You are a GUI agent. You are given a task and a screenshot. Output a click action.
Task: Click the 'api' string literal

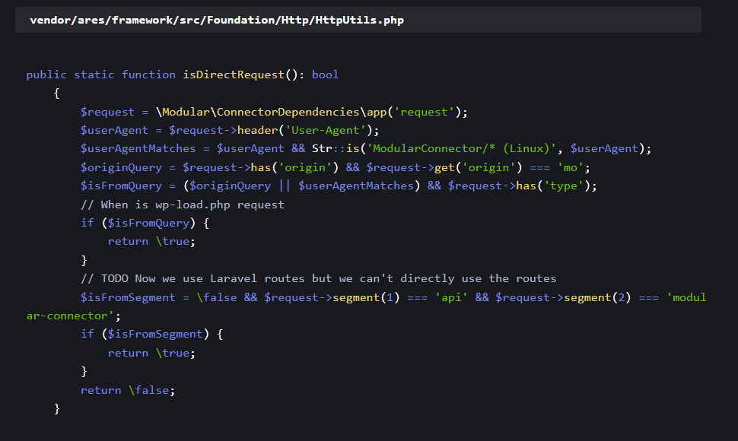tap(451, 297)
